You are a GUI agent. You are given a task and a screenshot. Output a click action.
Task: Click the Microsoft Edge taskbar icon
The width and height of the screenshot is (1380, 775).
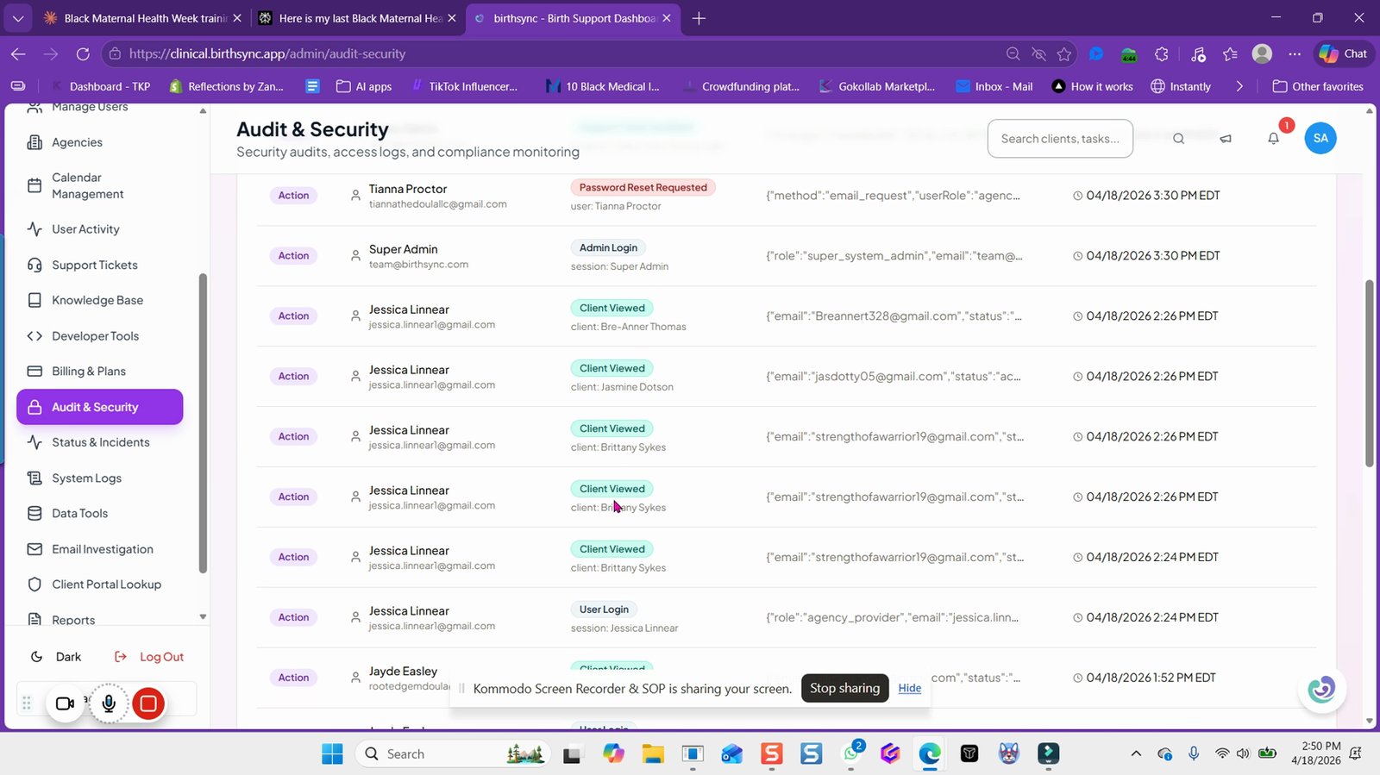tap(930, 753)
